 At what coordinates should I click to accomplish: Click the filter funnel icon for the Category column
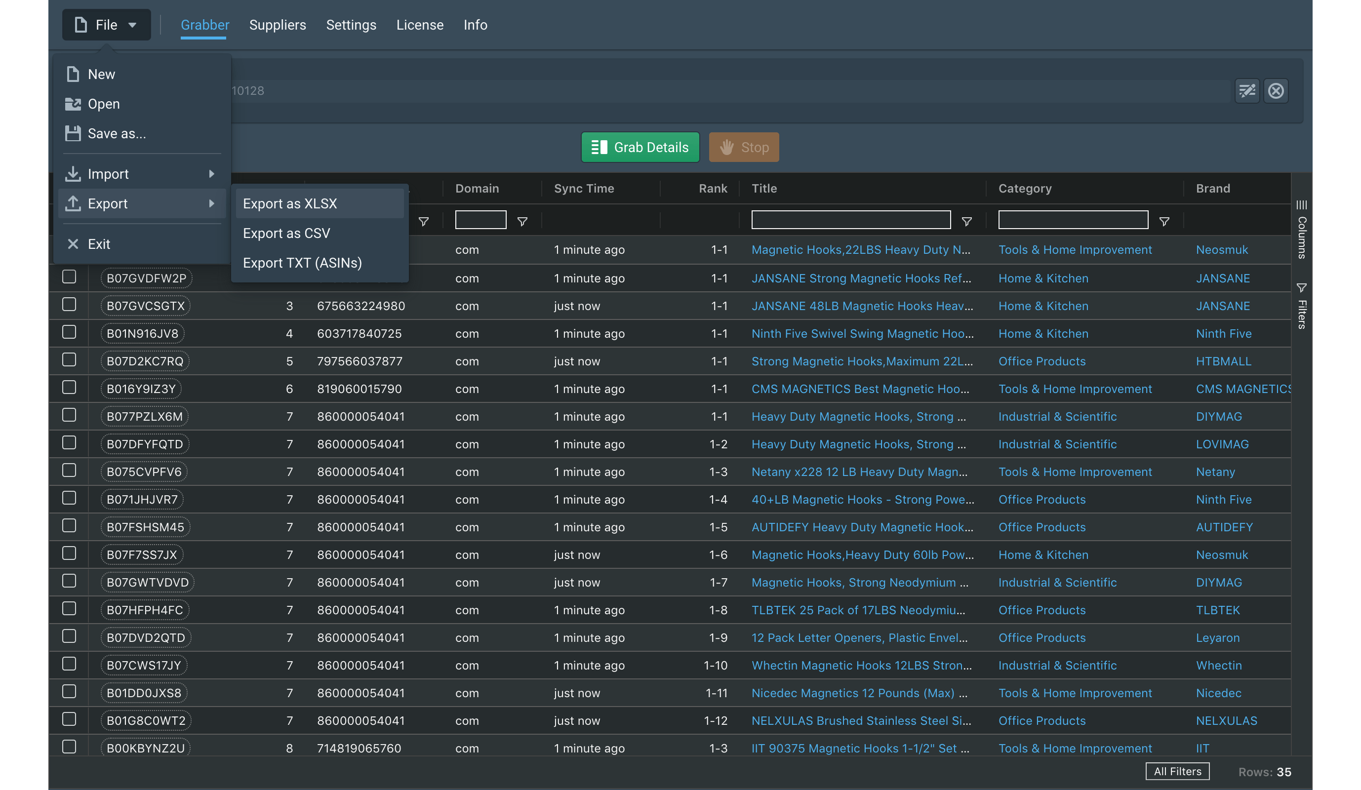[1164, 221]
